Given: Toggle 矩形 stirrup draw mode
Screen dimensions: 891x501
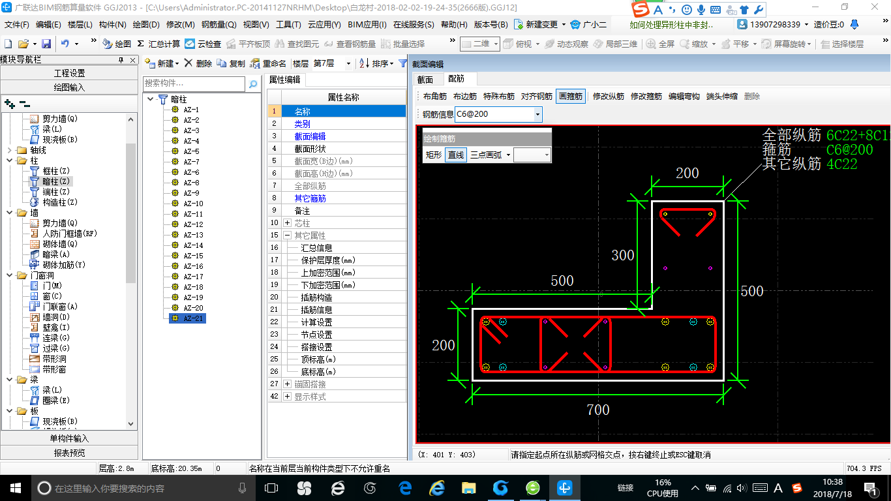Looking at the screenshot, I should click(434, 155).
